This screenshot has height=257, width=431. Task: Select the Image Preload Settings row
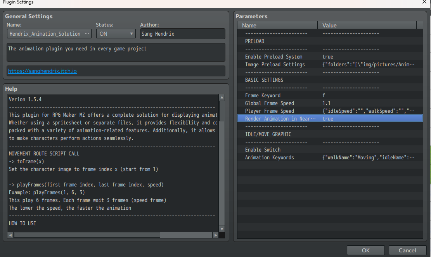(275, 64)
